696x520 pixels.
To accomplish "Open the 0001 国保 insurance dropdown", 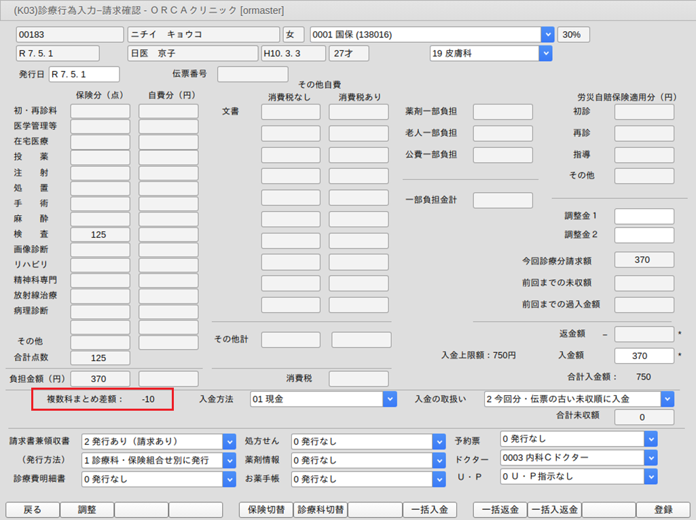I will (x=547, y=35).
